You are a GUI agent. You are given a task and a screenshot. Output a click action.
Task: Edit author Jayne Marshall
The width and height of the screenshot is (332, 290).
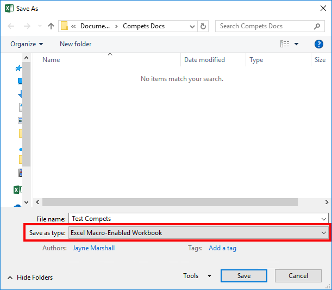(x=93, y=248)
